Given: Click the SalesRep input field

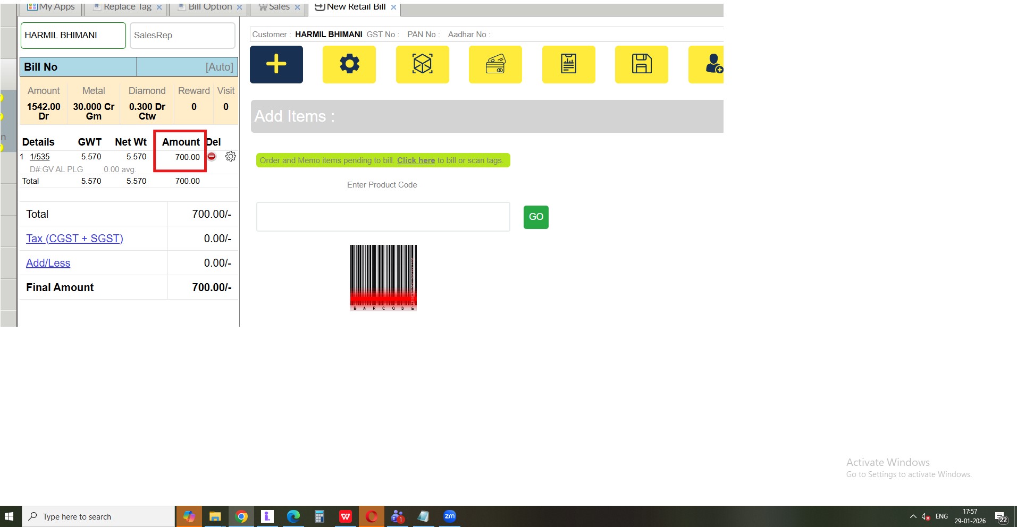Looking at the screenshot, I should point(182,36).
